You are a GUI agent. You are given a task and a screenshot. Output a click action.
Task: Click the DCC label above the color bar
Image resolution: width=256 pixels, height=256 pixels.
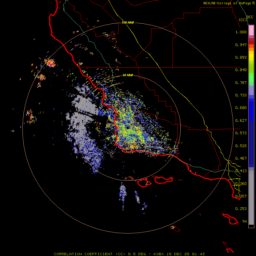pos(250,17)
